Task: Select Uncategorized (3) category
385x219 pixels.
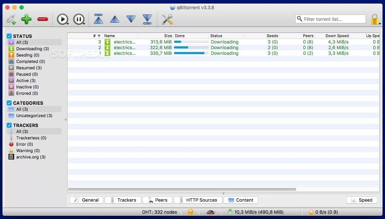Action: click(x=34, y=116)
